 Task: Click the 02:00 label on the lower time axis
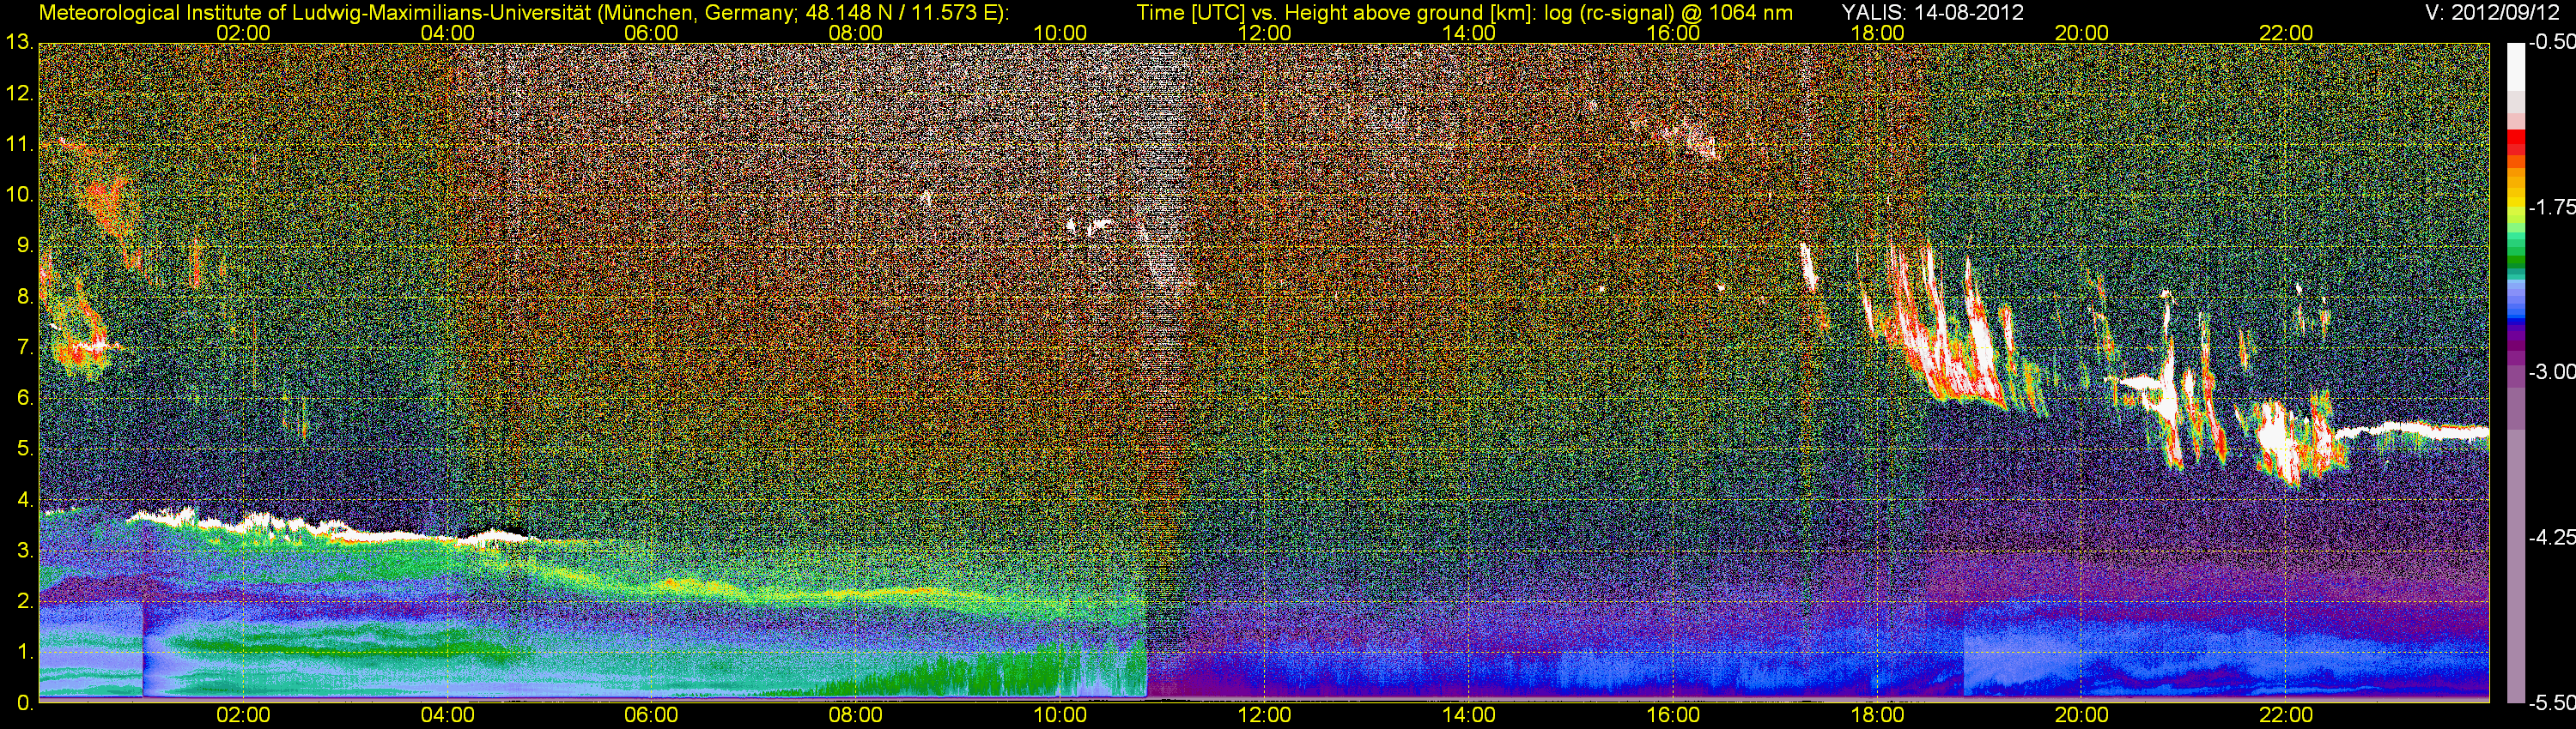(243, 715)
